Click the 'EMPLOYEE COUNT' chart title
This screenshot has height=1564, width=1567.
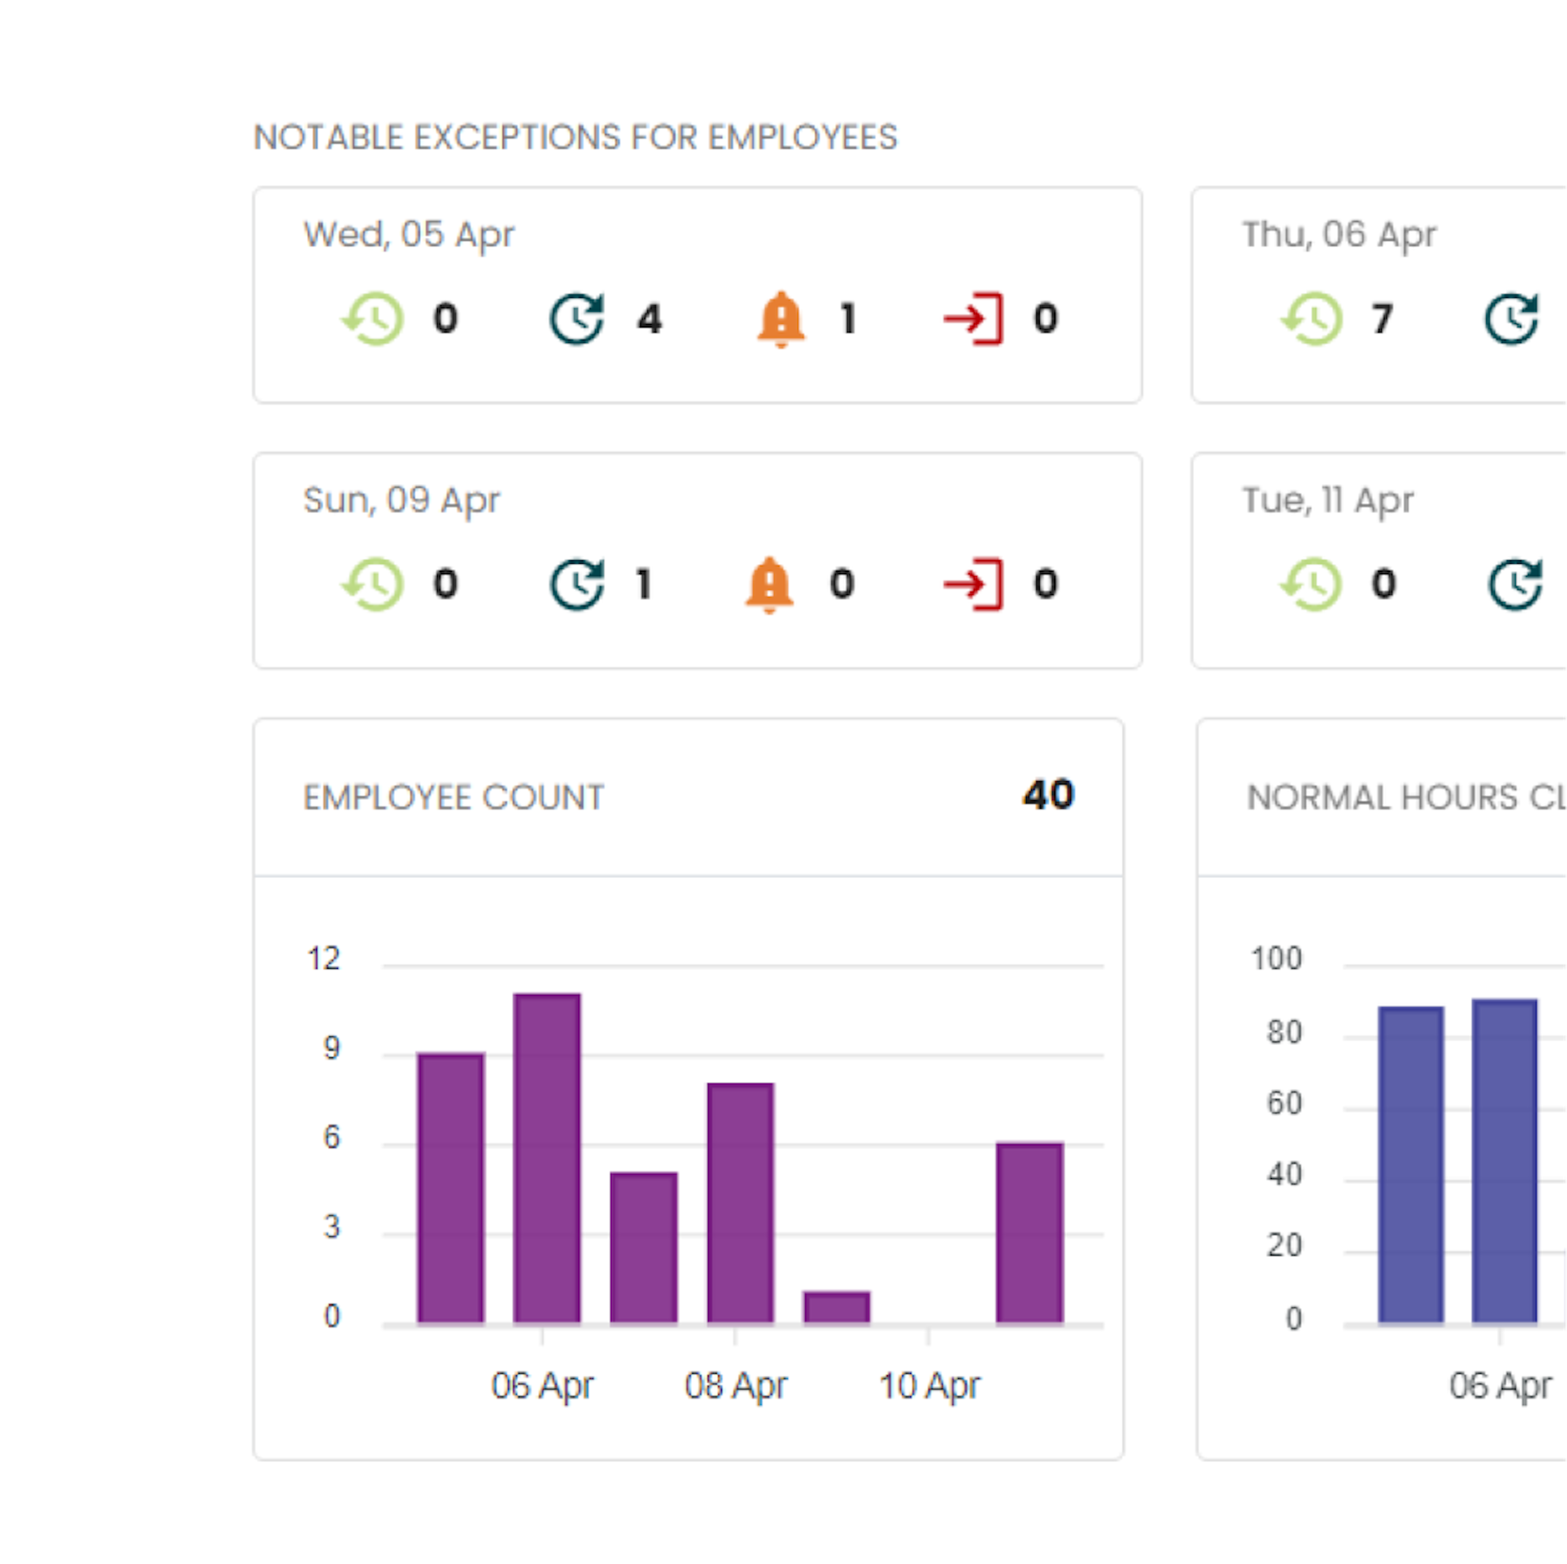click(453, 797)
